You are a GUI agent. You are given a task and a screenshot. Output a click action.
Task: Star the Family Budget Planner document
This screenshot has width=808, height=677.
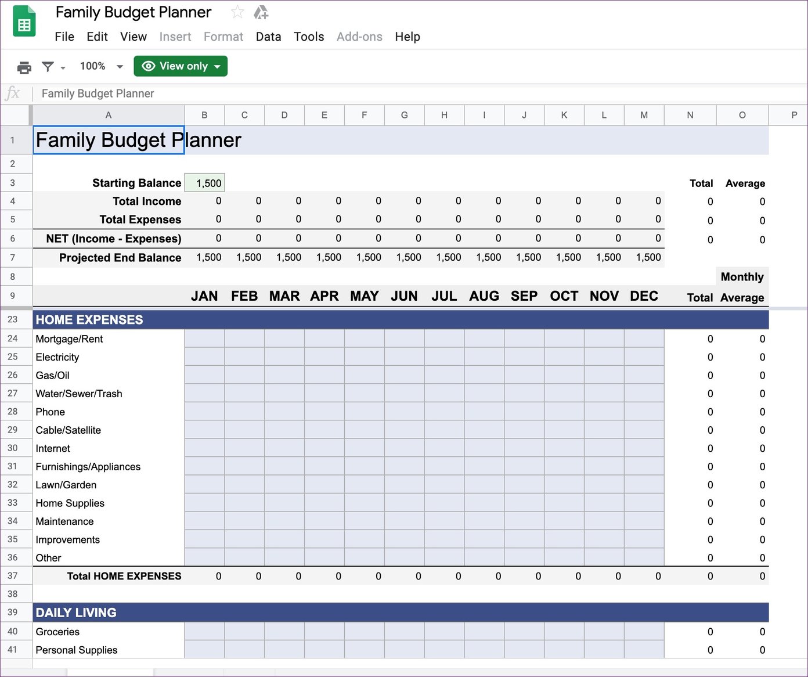pyautogui.click(x=237, y=12)
